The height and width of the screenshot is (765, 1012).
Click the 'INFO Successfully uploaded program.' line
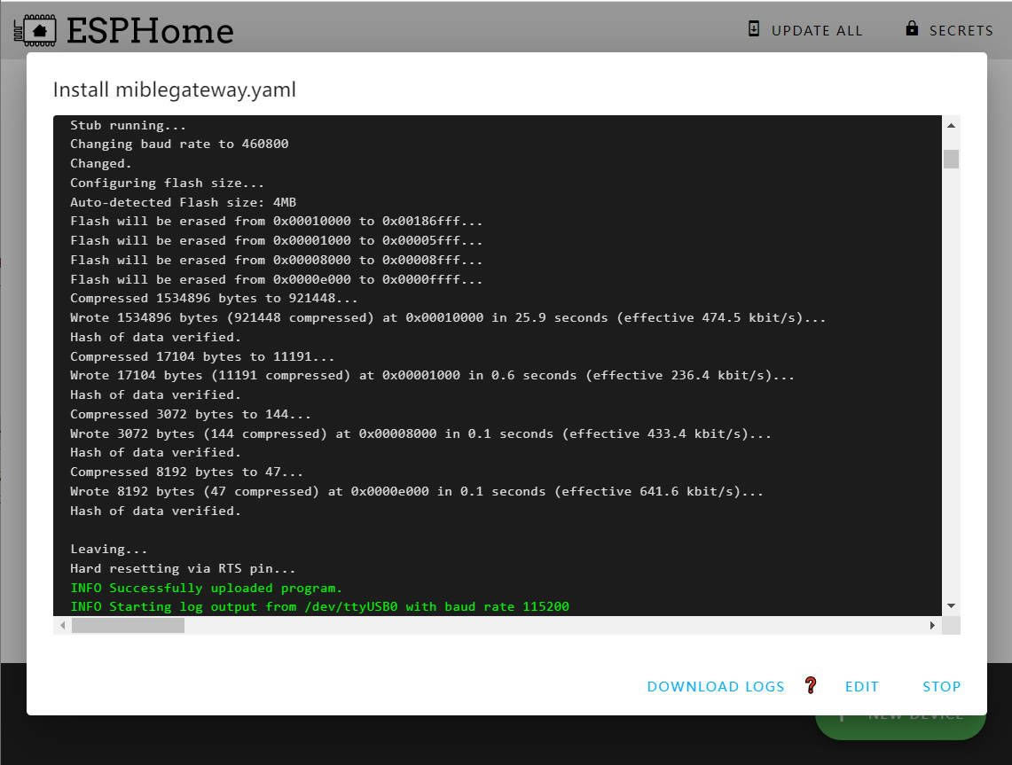point(206,588)
